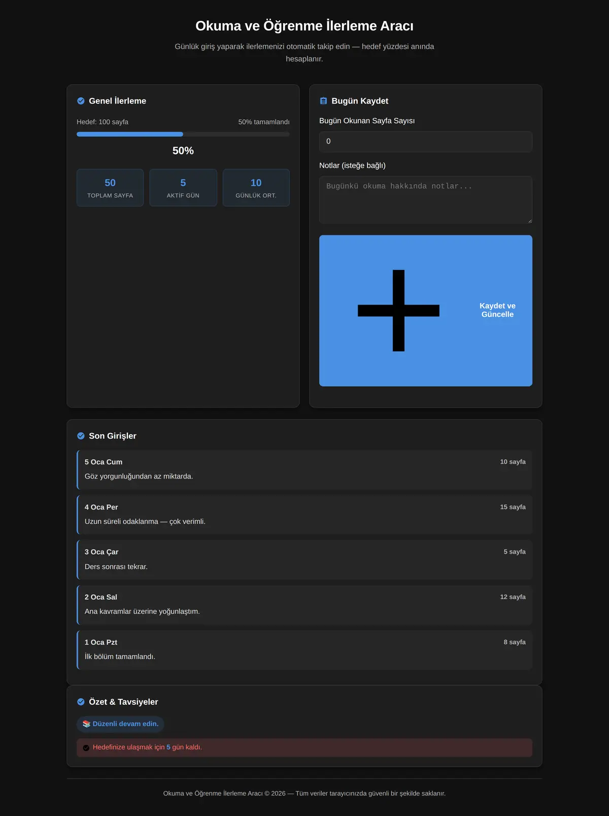This screenshot has width=609, height=816.
Task: Click the "Hedef: 100 sayfa" label
Action: 103,122
